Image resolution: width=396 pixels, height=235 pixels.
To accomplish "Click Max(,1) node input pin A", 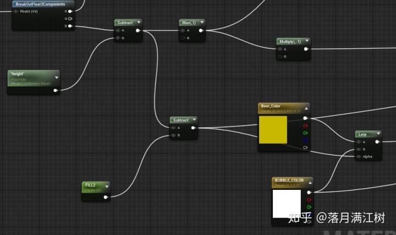I will click(x=183, y=31).
